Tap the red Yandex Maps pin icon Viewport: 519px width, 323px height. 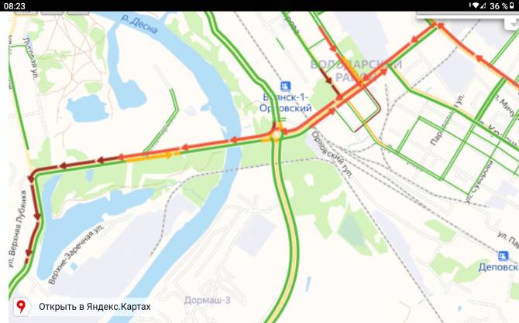pyautogui.click(x=21, y=306)
